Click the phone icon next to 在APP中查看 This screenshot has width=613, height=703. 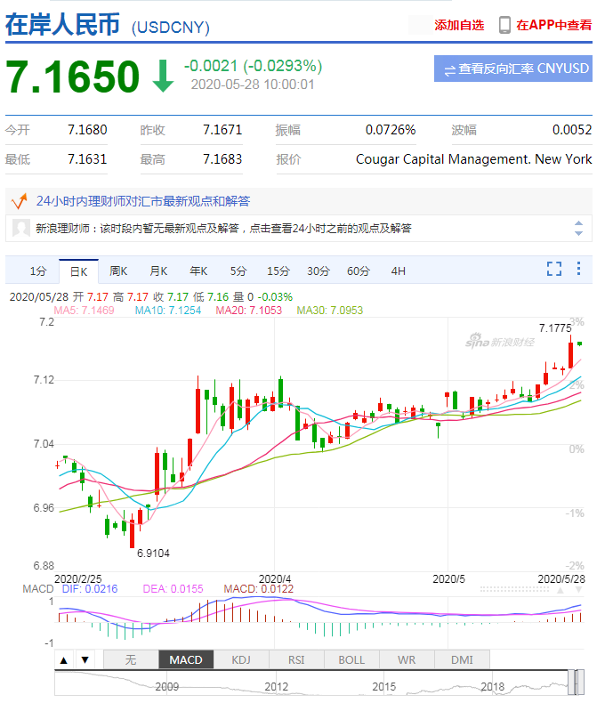click(504, 25)
